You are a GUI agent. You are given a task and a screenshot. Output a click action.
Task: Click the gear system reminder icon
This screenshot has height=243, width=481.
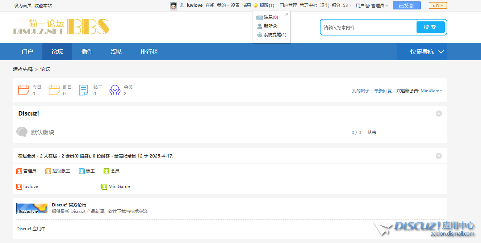[x=259, y=35]
